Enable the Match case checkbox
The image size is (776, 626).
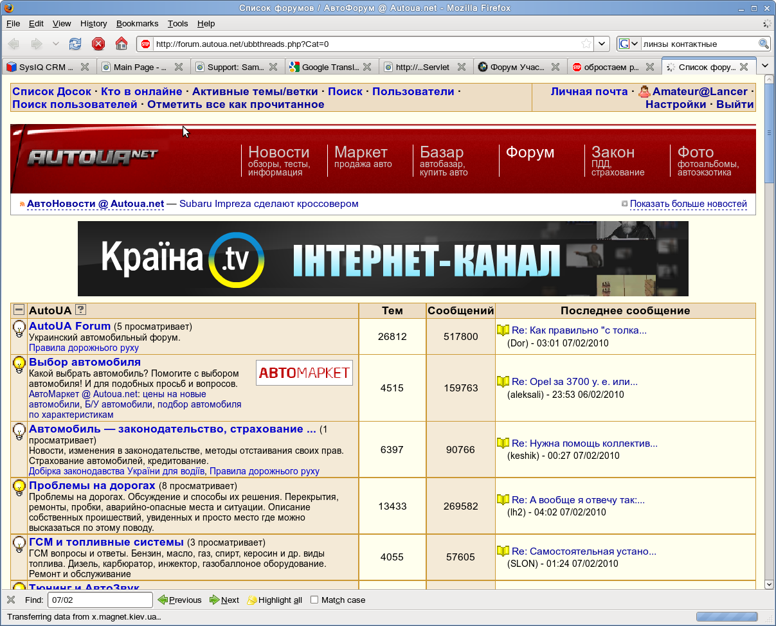point(314,600)
